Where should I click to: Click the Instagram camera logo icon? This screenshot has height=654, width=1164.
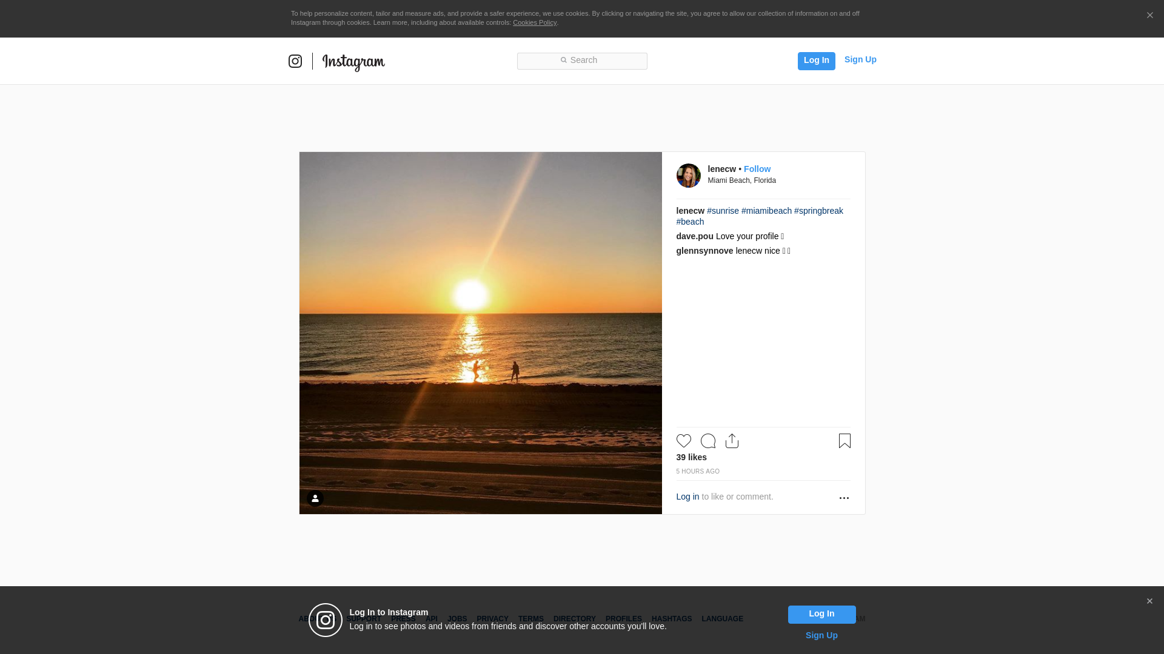tap(295, 61)
